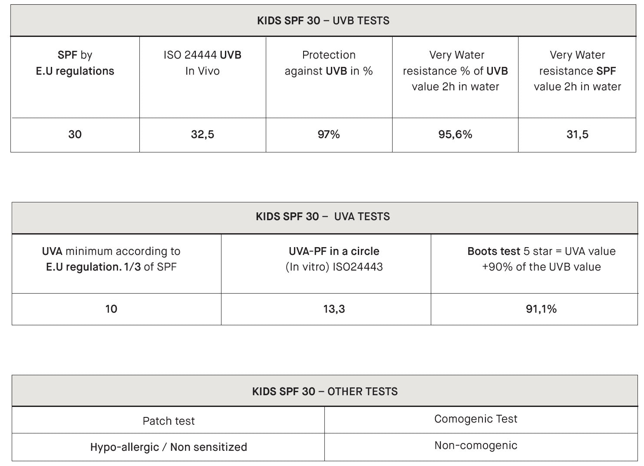
Task: Select the Hypo-allergic / Non sensitized result
Action: point(168,447)
